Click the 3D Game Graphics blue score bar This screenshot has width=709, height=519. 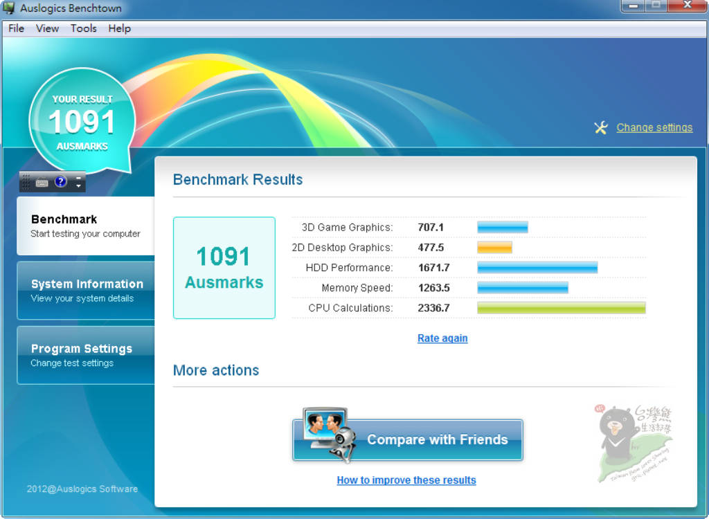click(503, 227)
